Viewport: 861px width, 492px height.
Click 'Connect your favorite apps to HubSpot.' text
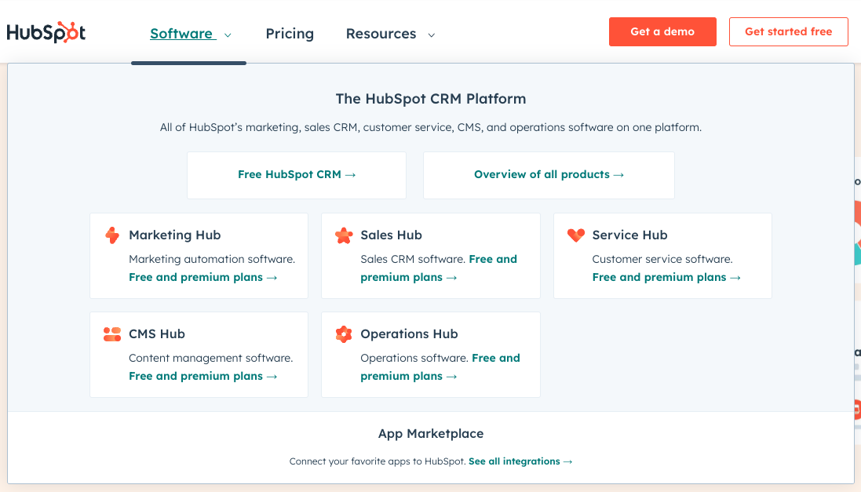tap(378, 461)
